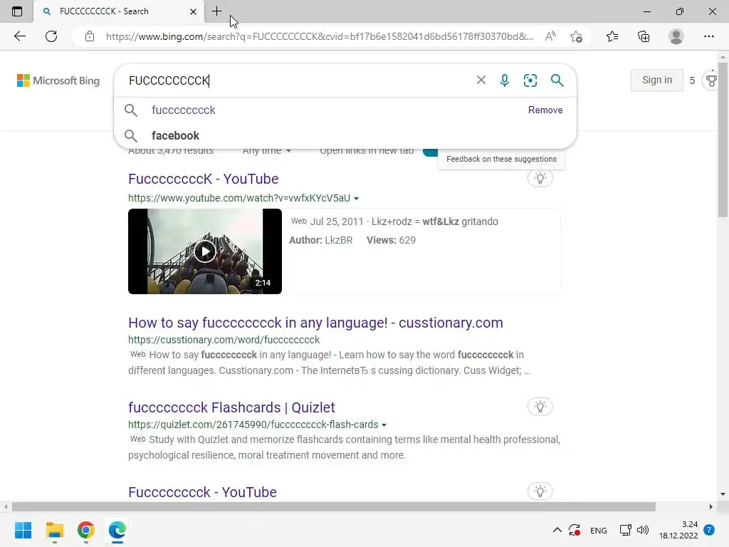
Task: Open volume control in tray
Action: 643,530
